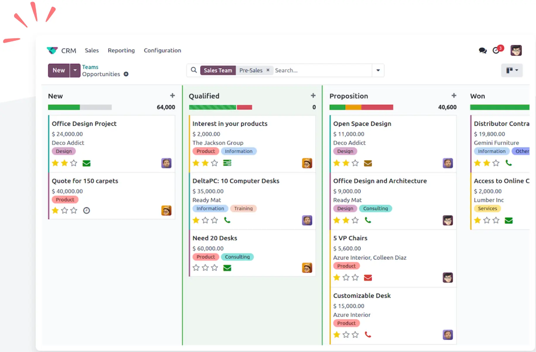
Task: Click the phone activity on DeltaPC: 10 Computer Desks
Action: [x=227, y=220]
